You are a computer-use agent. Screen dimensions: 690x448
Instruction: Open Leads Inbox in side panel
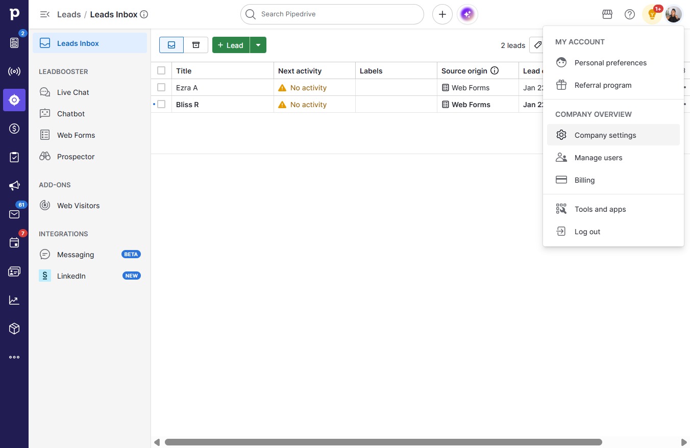pyautogui.click(x=90, y=43)
